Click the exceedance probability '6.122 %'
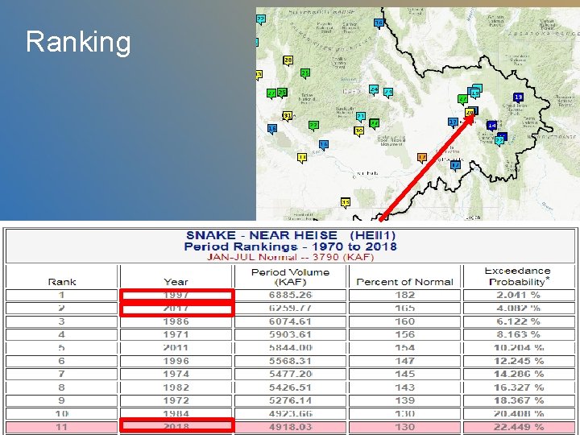The width and height of the screenshot is (580, 435). tap(519, 321)
